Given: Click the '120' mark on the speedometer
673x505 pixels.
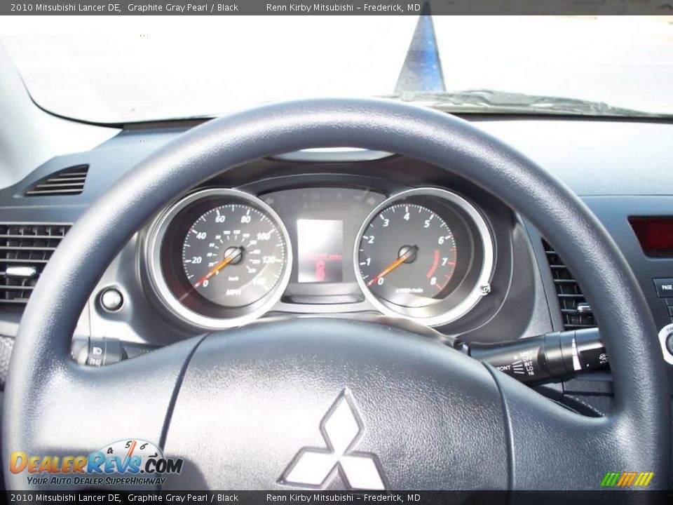Looking at the screenshot, I should (268, 260).
